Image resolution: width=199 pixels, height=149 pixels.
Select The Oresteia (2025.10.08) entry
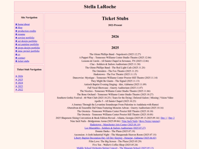coord(115,115)
